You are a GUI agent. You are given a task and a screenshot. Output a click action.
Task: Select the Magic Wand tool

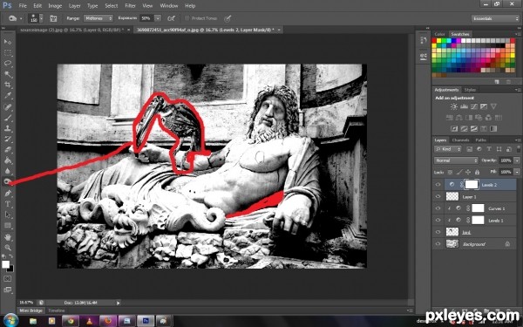tap(7, 74)
